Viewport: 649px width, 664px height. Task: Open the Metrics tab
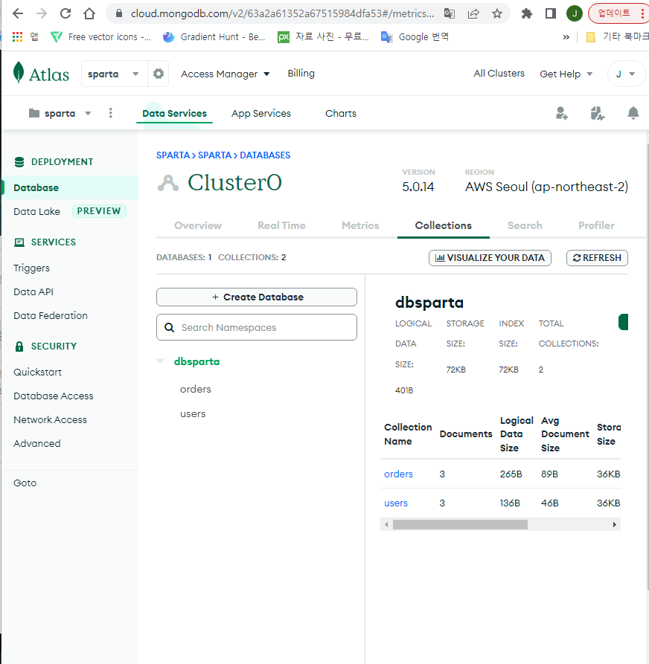[360, 225]
